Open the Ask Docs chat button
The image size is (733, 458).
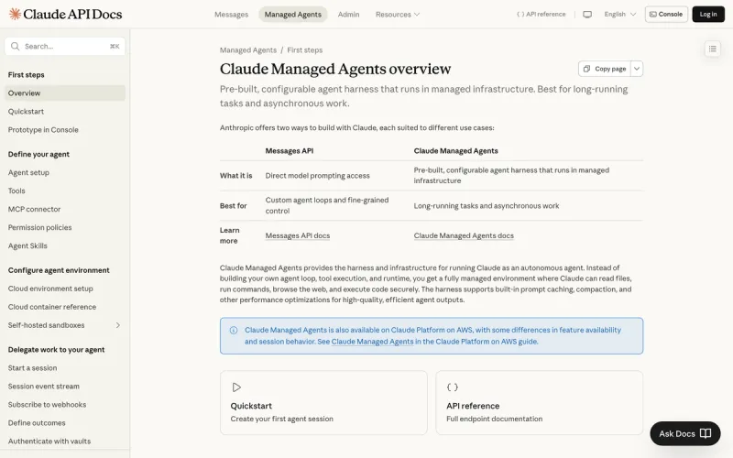click(684, 433)
